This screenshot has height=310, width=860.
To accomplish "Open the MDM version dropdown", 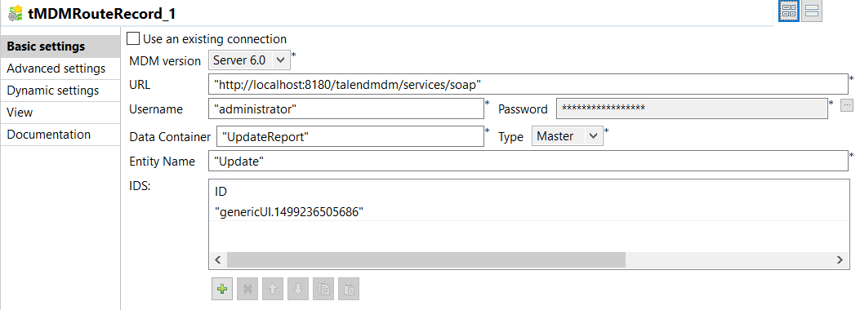I will (x=249, y=60).
